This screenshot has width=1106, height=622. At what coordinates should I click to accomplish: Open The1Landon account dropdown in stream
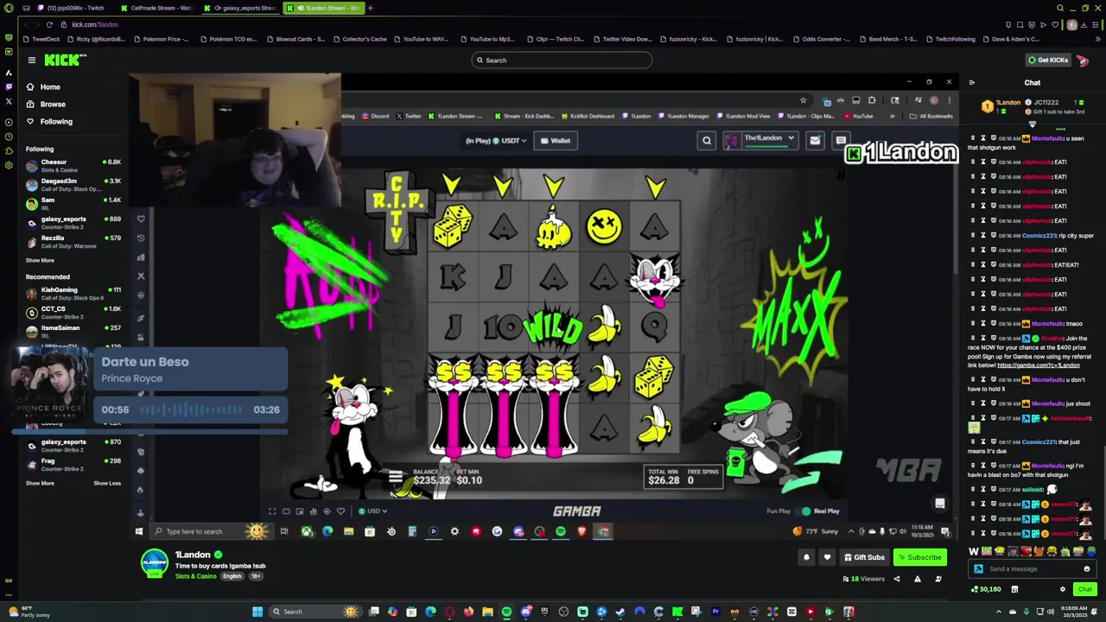(761, 139)
